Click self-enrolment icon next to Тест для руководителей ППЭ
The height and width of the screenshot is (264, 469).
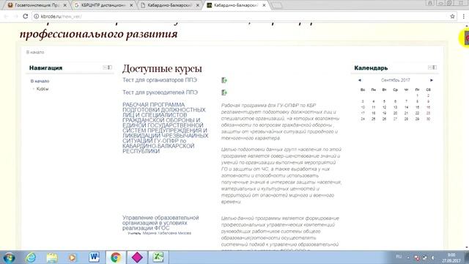click(224, 92)
